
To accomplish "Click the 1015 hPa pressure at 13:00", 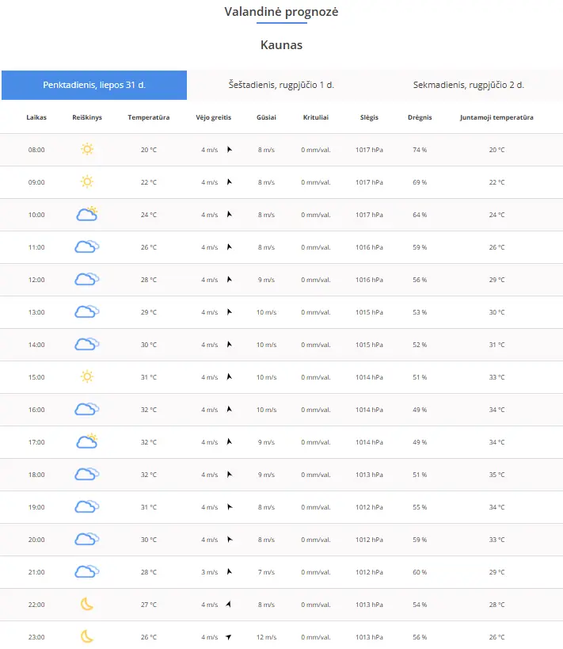I will [x=369, y=312].
